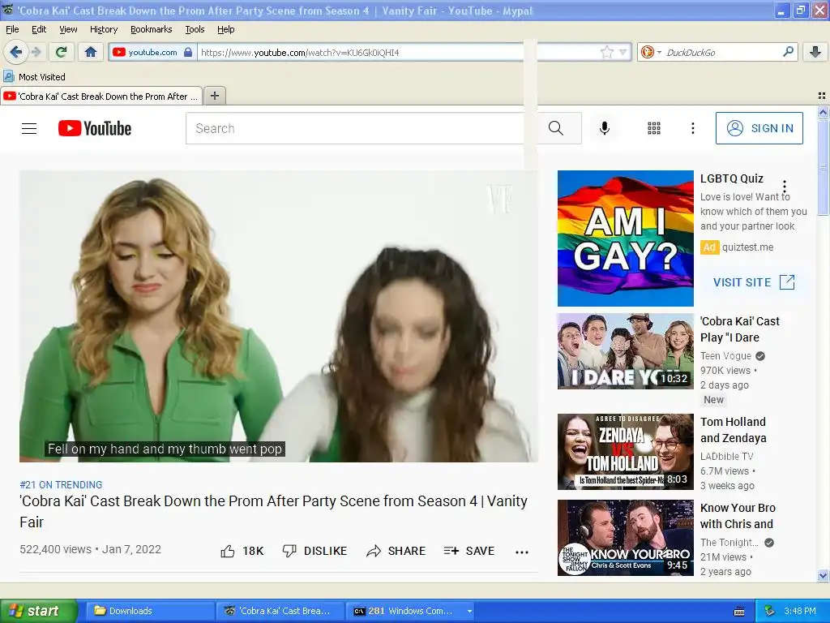Viewport: 830px width, 623px height.
Task: Click the browser Forward arrow button
Action: click(x=36, y=52)
